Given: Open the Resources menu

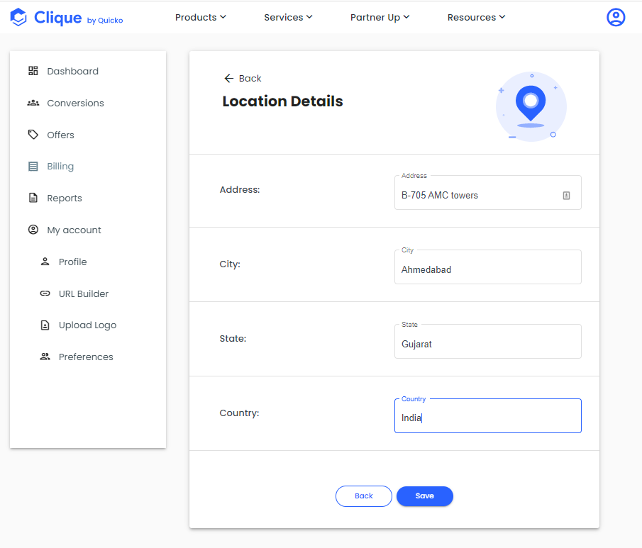Looking at the screenshot, I should (476, 17).
